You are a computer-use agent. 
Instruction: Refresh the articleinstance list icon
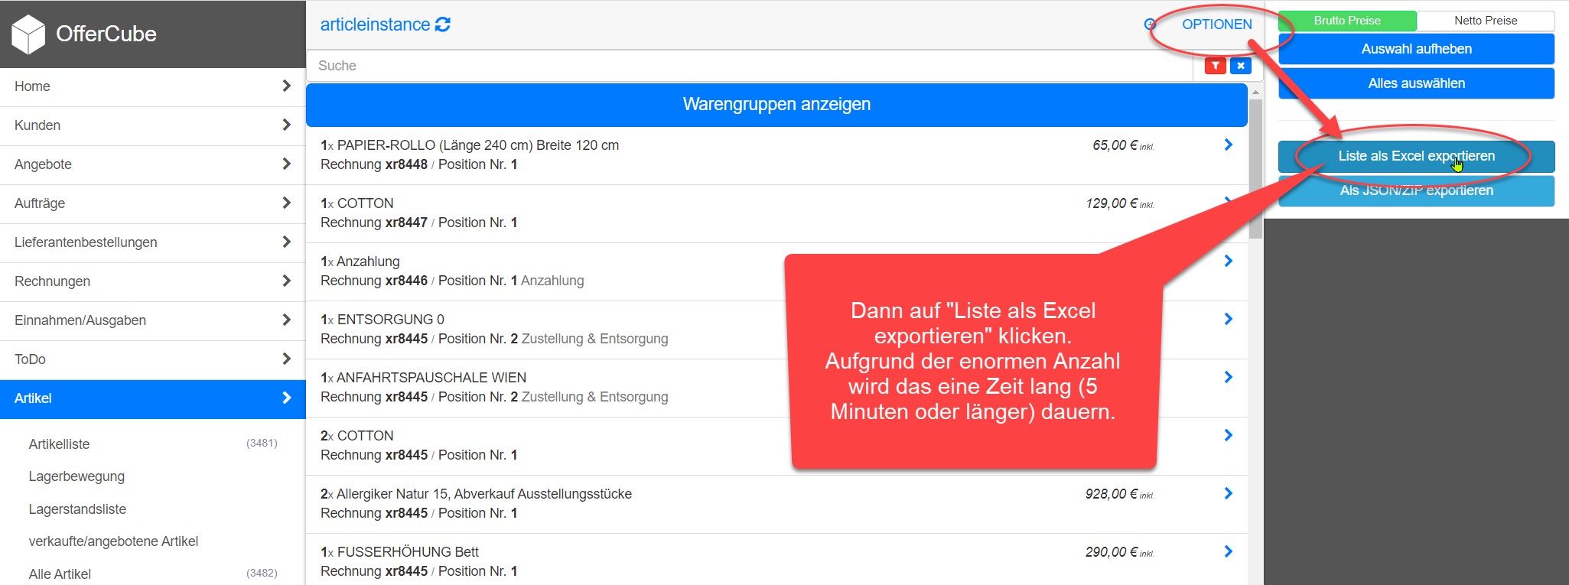(x=443, y=24)
